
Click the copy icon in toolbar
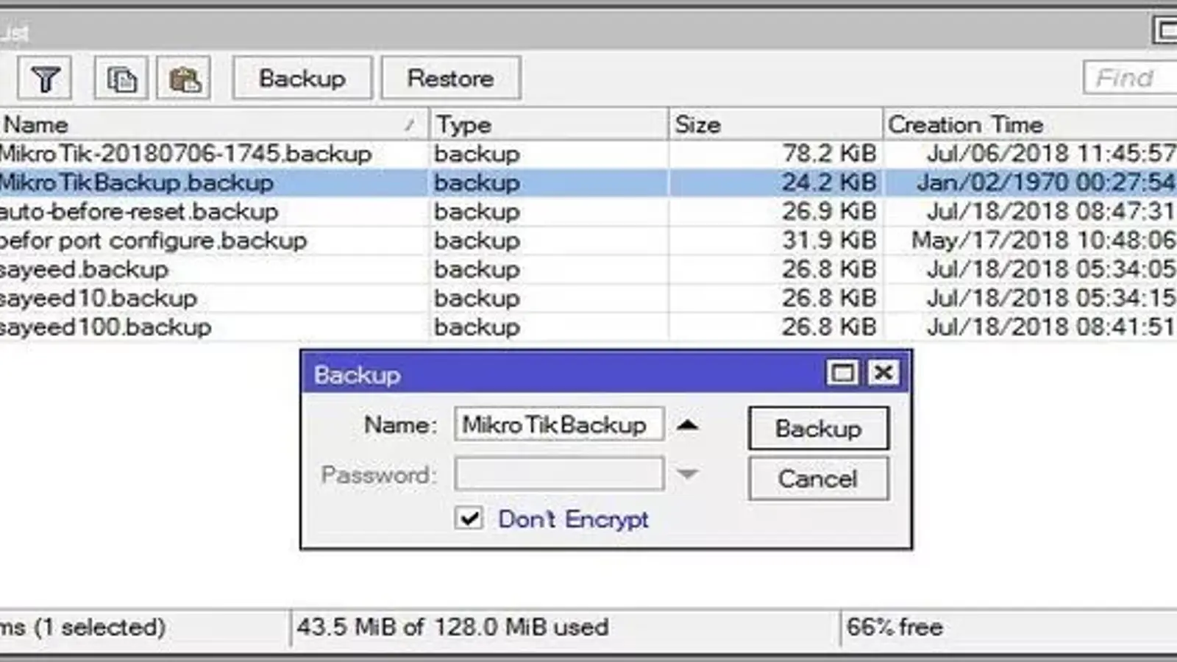121,79
